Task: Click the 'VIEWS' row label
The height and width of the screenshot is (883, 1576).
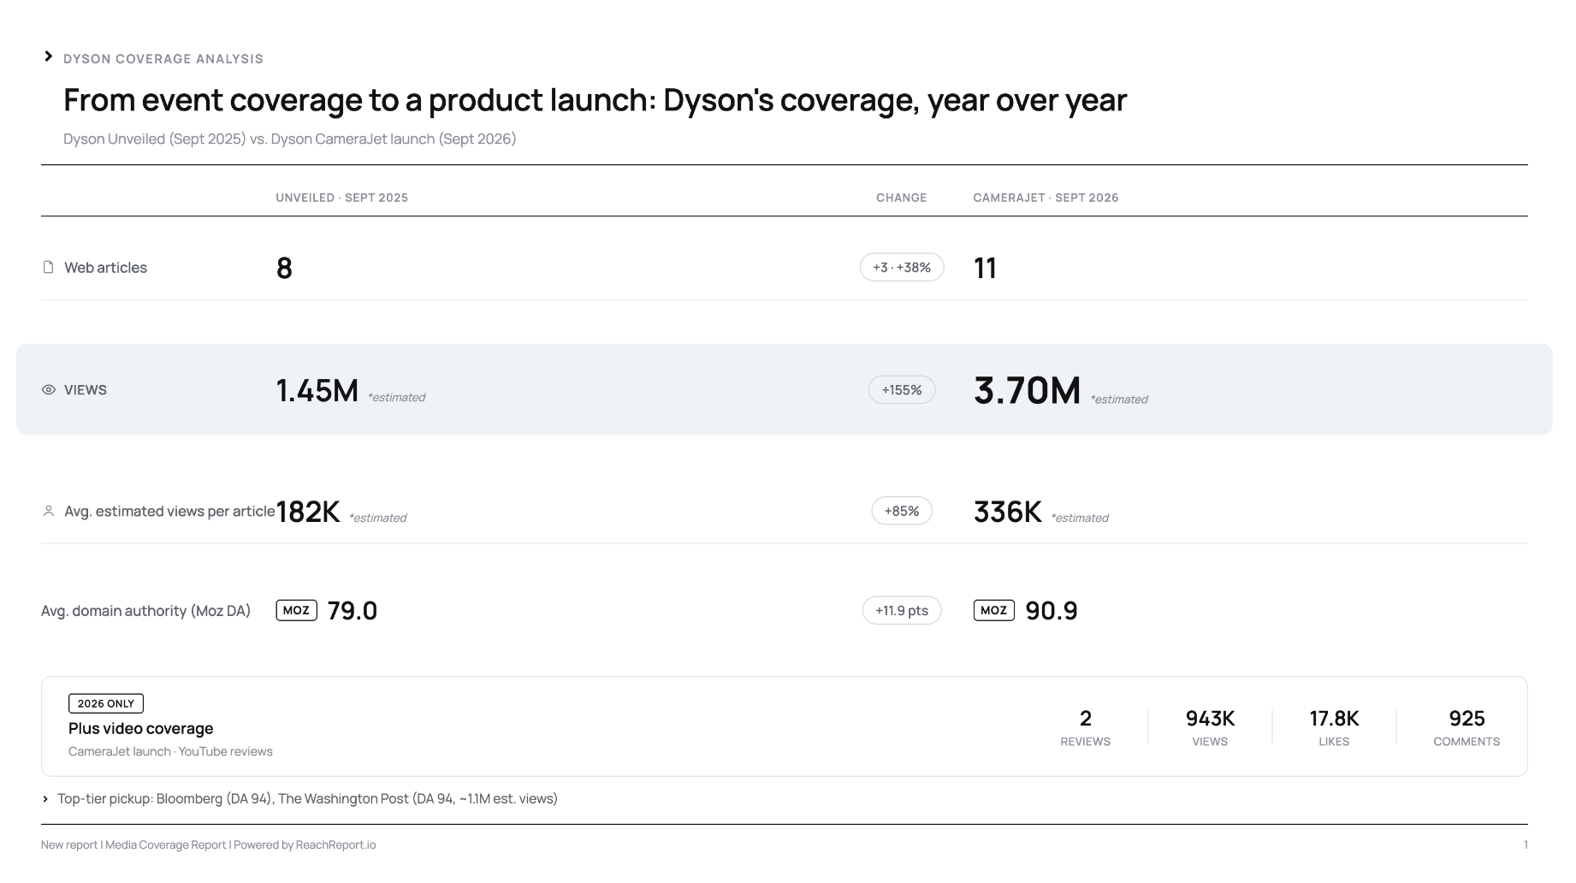Action: click(x=86, y=390)
